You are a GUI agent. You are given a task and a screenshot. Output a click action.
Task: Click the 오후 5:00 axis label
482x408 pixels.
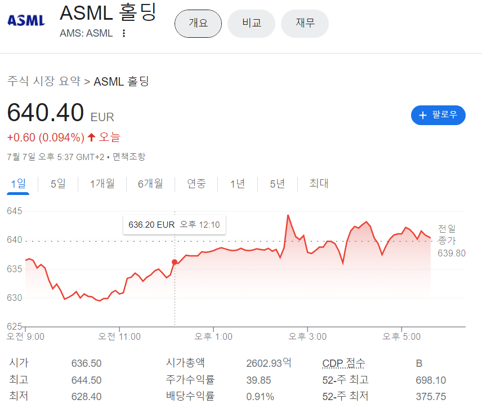(x=401, y=336)
